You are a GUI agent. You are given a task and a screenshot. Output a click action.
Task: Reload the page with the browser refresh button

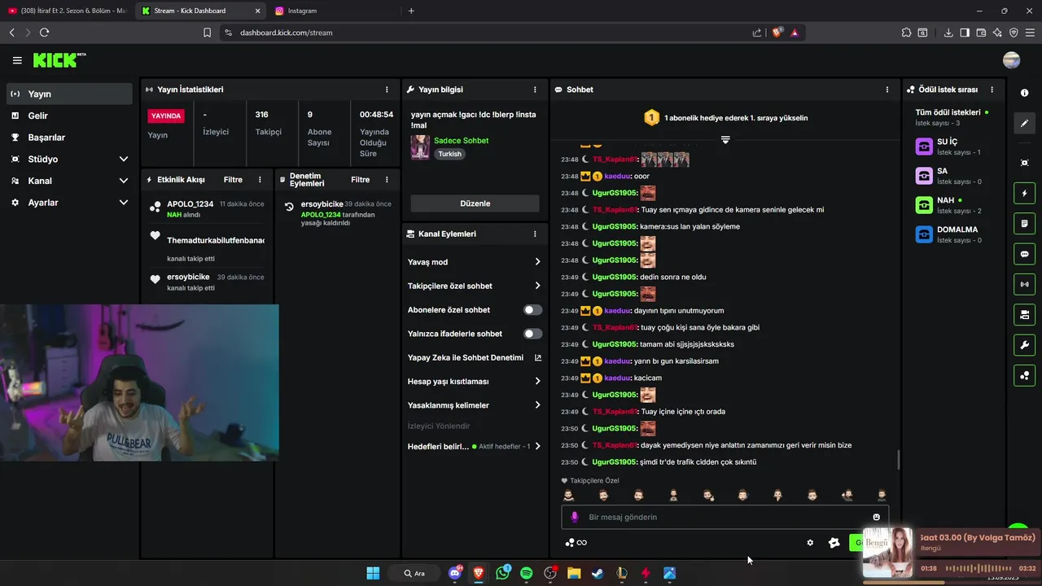[x=44, y=33]
